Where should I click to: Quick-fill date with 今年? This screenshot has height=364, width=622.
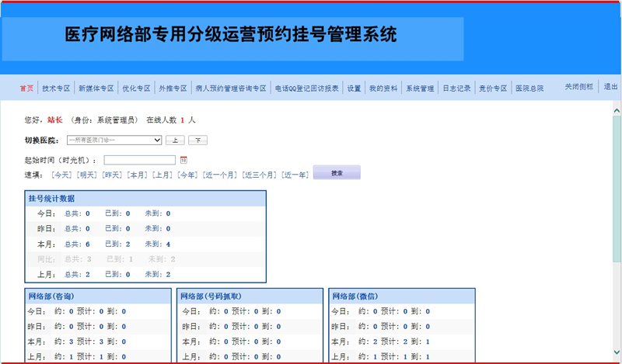pos(187,175)
